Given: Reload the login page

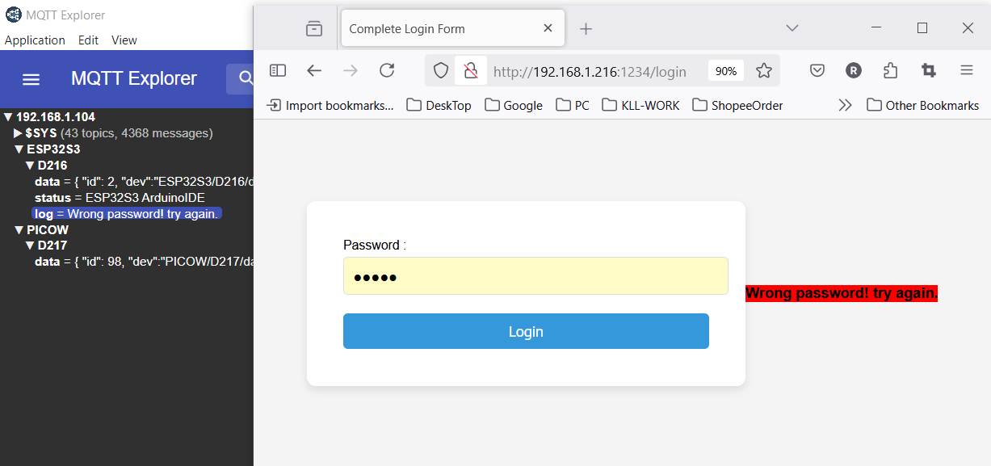Looking at the screenshot, I should point(387,71).
